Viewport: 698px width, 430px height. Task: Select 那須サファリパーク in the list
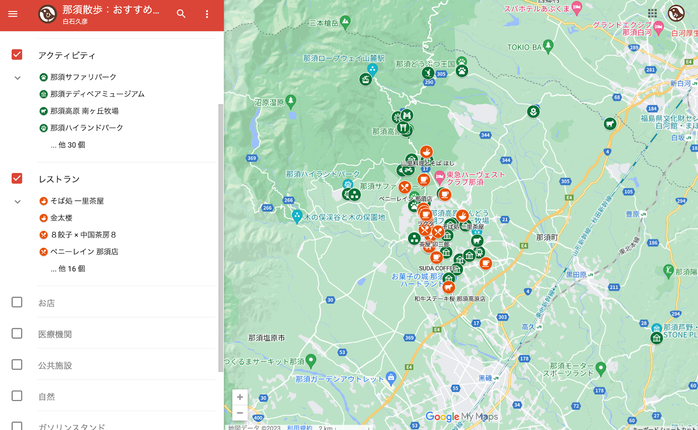coord(83,77)
